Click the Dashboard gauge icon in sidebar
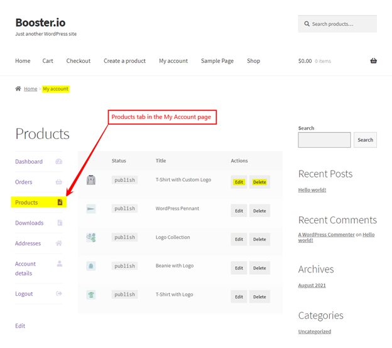This screenshot has height=348, width=392. click(x=59, y=162)
